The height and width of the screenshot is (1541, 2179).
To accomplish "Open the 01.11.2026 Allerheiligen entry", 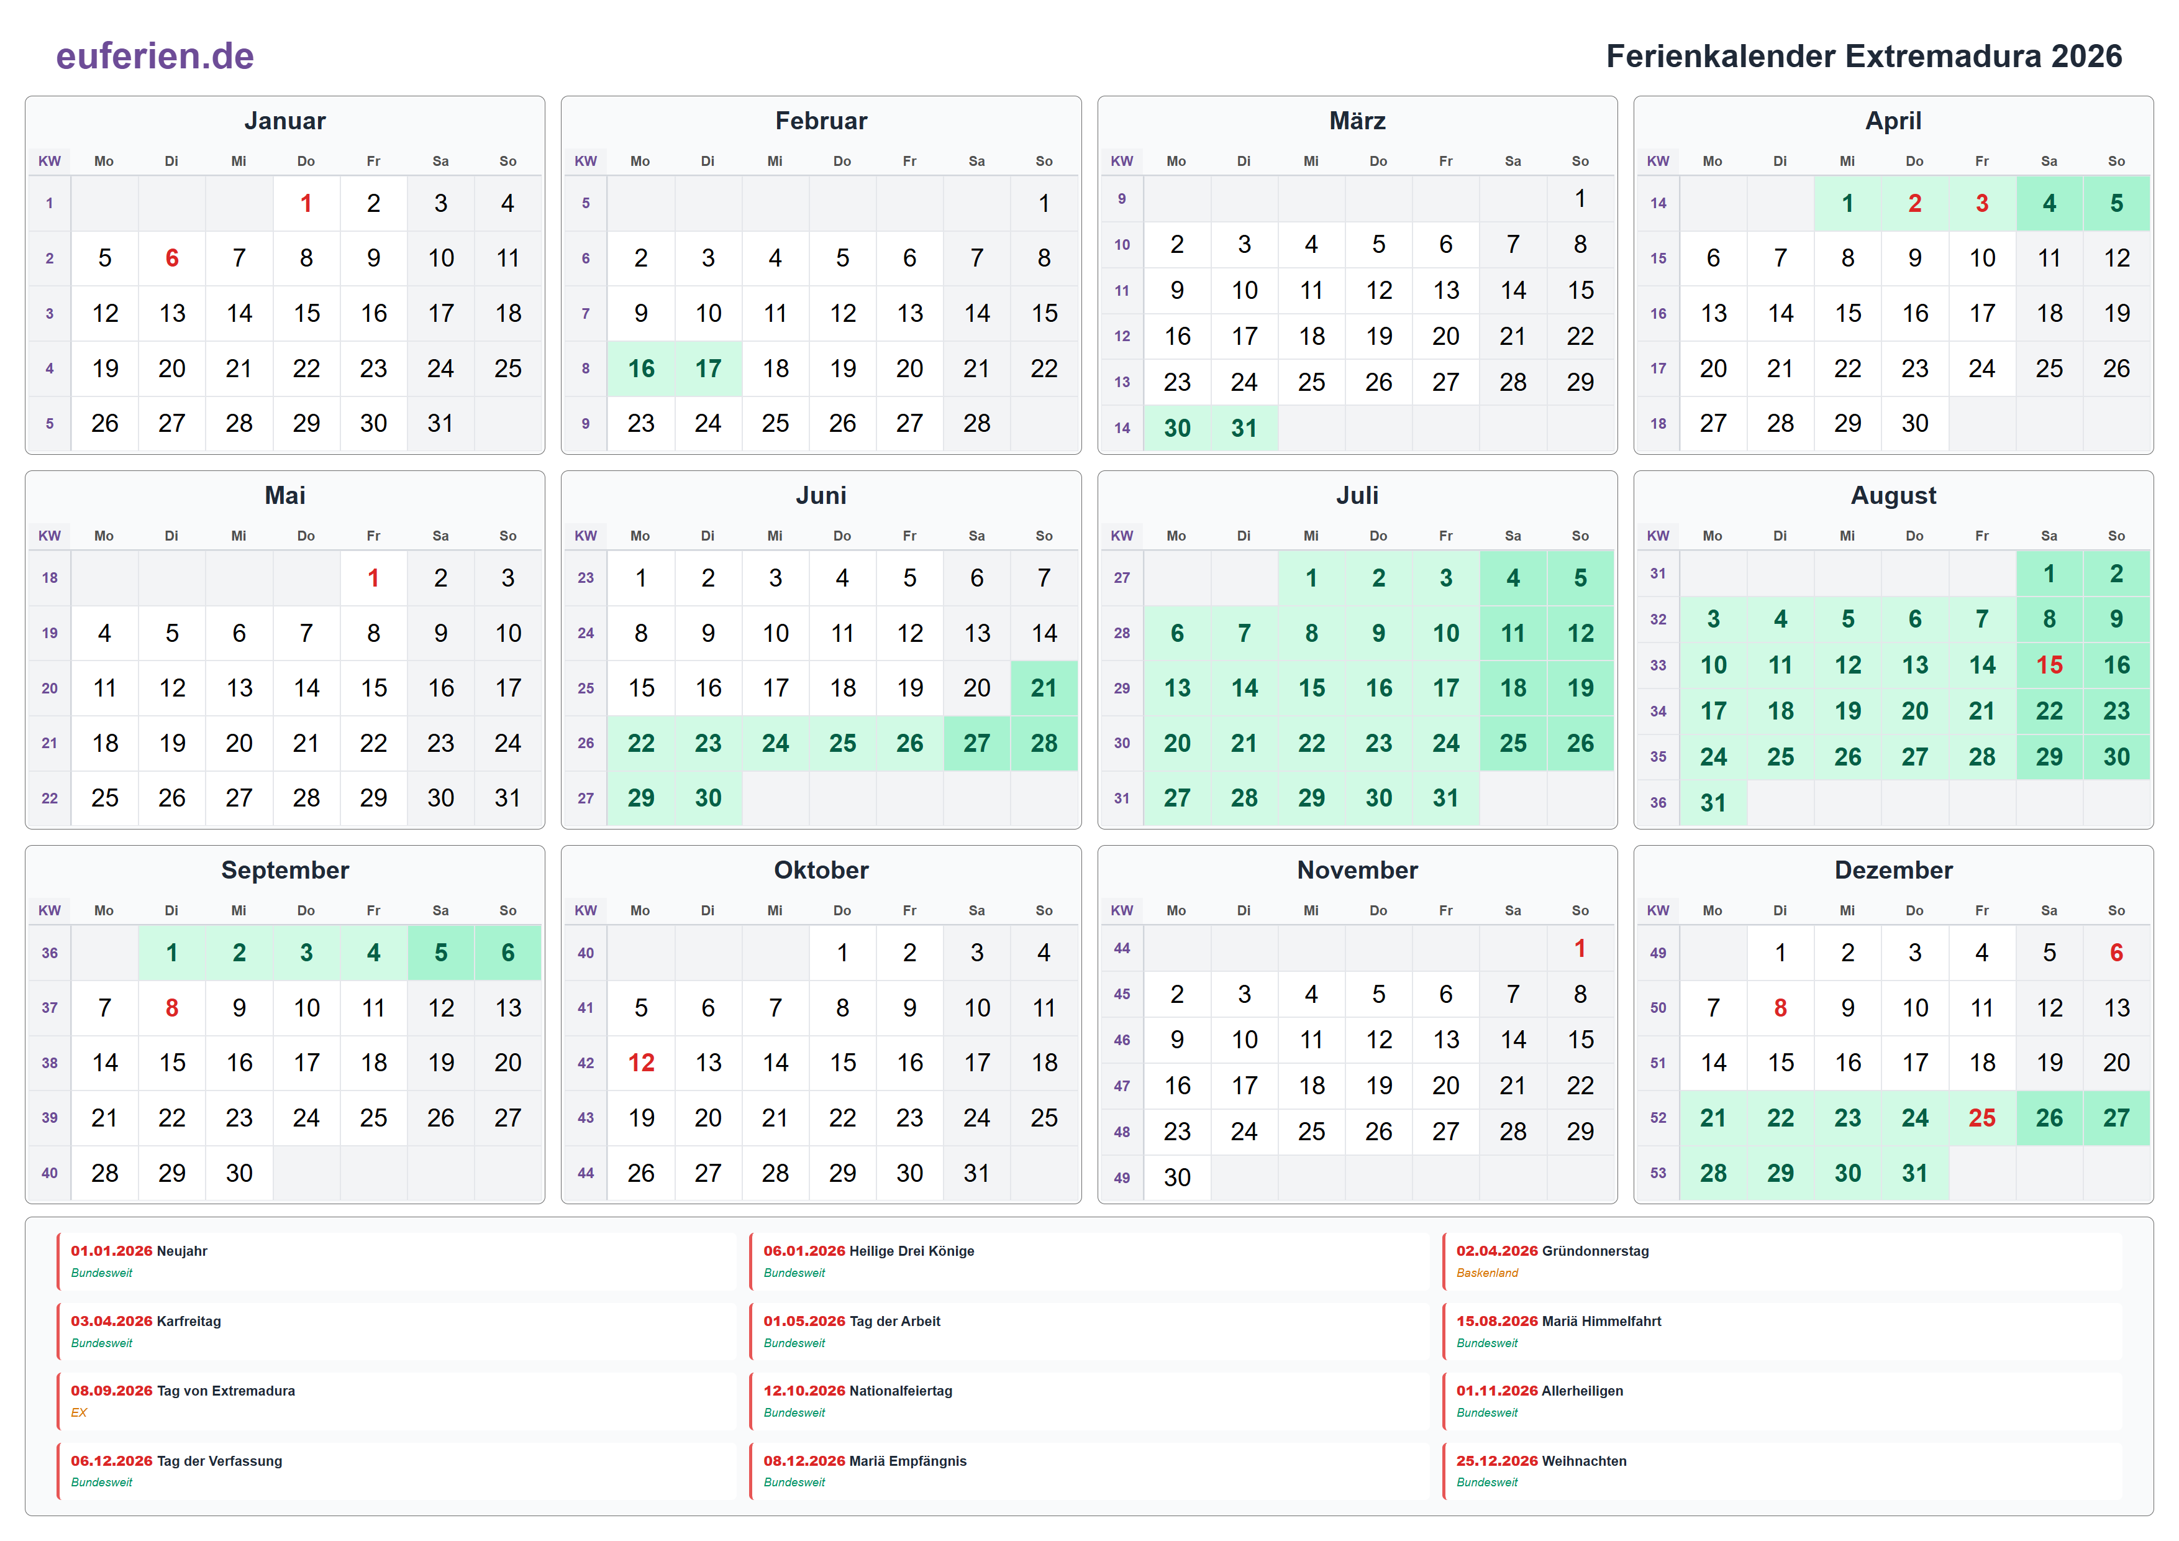I will (1781, 1401).
